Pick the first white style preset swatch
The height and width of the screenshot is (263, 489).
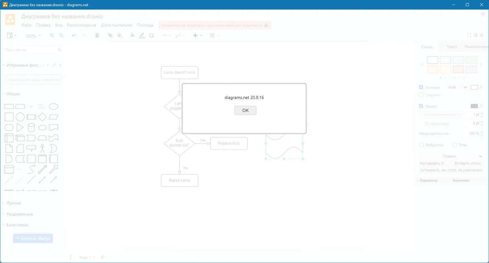click(433, 60)
